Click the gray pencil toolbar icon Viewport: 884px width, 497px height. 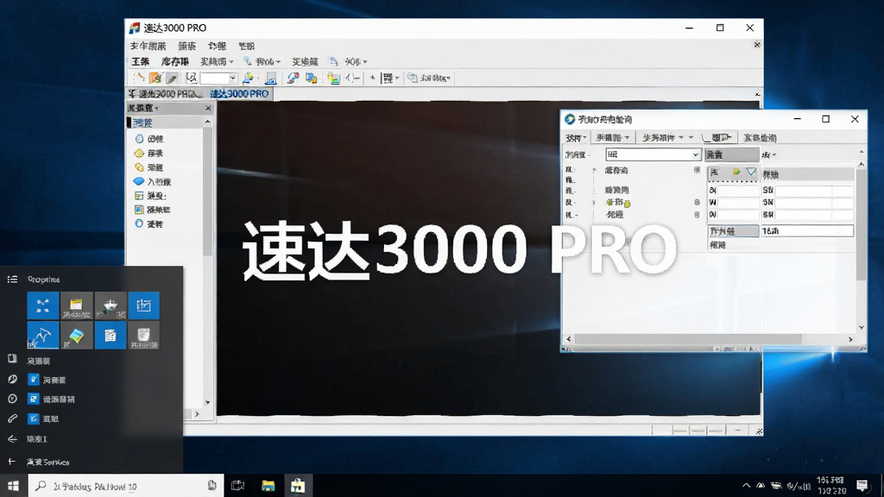tap(172, 78)
